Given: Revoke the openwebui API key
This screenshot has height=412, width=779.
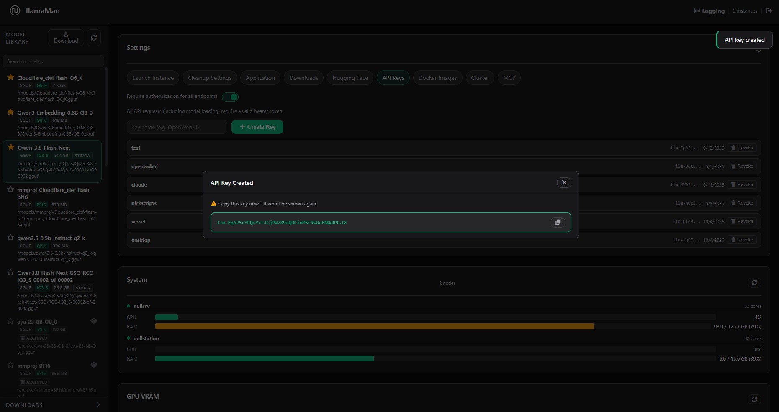Looking at the screenshot, I should [x=742, y=166].
